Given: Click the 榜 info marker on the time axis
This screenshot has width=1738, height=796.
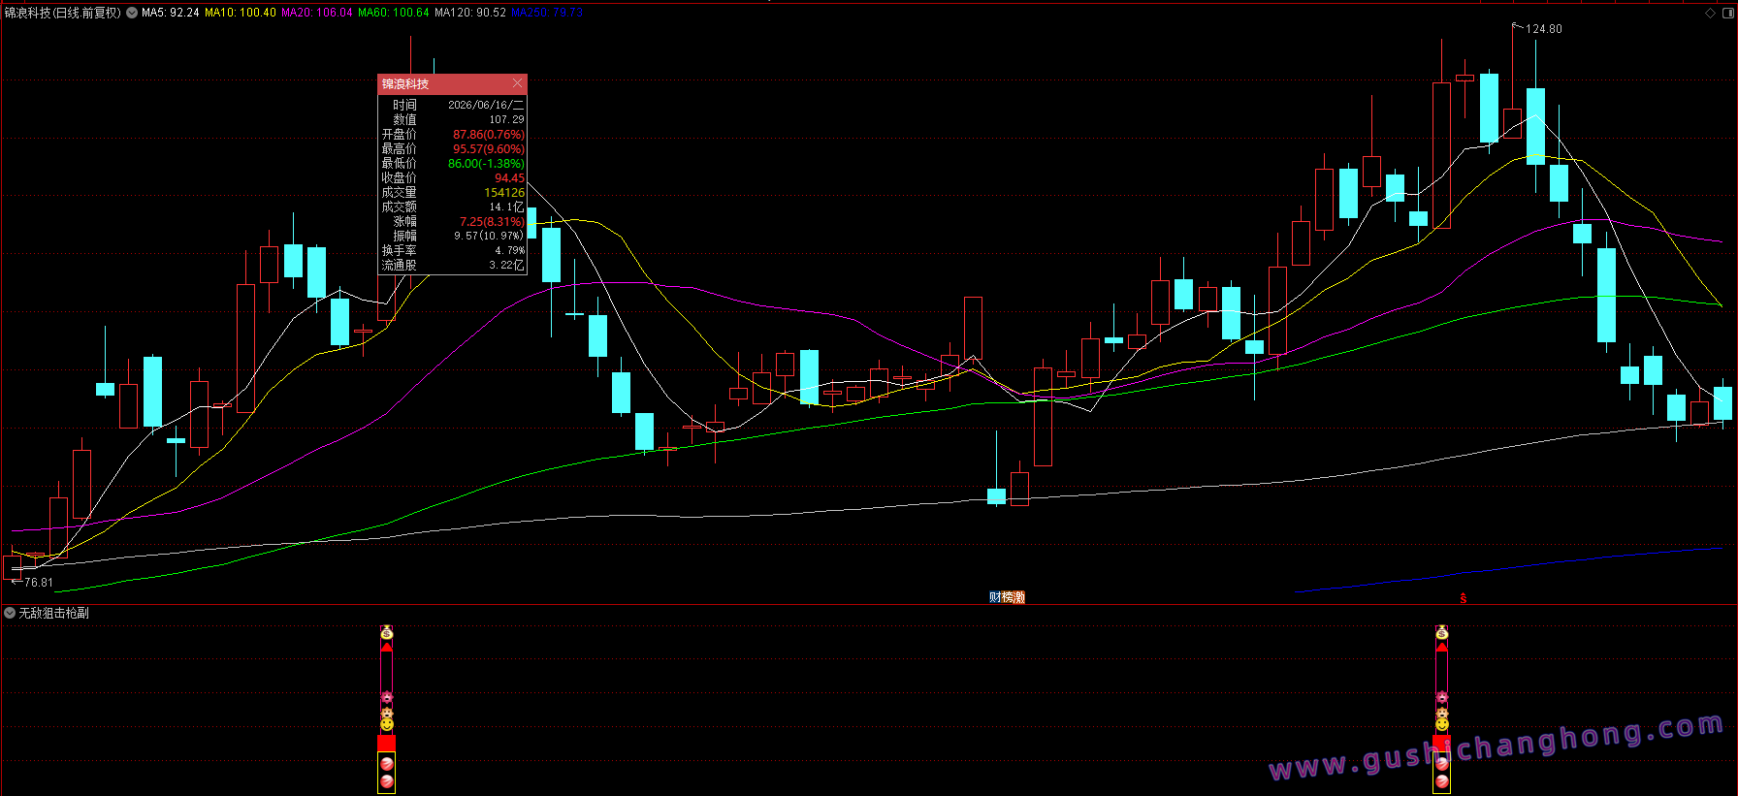Looking at the screenshot, I should (x=1007, y=597).
